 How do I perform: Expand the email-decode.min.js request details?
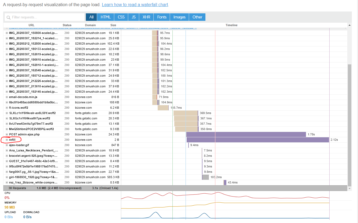[7, 97]
